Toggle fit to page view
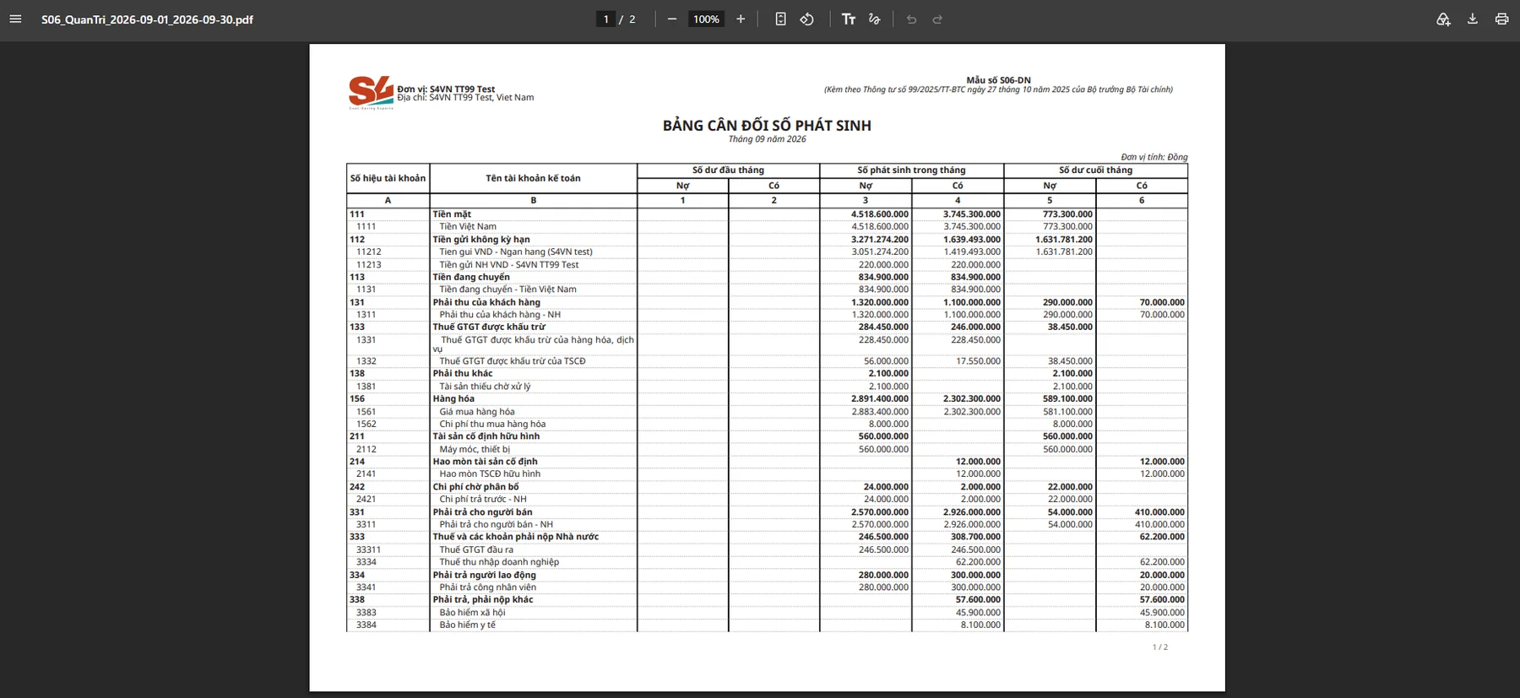The image size is (1520, 698). pos(781,19)
